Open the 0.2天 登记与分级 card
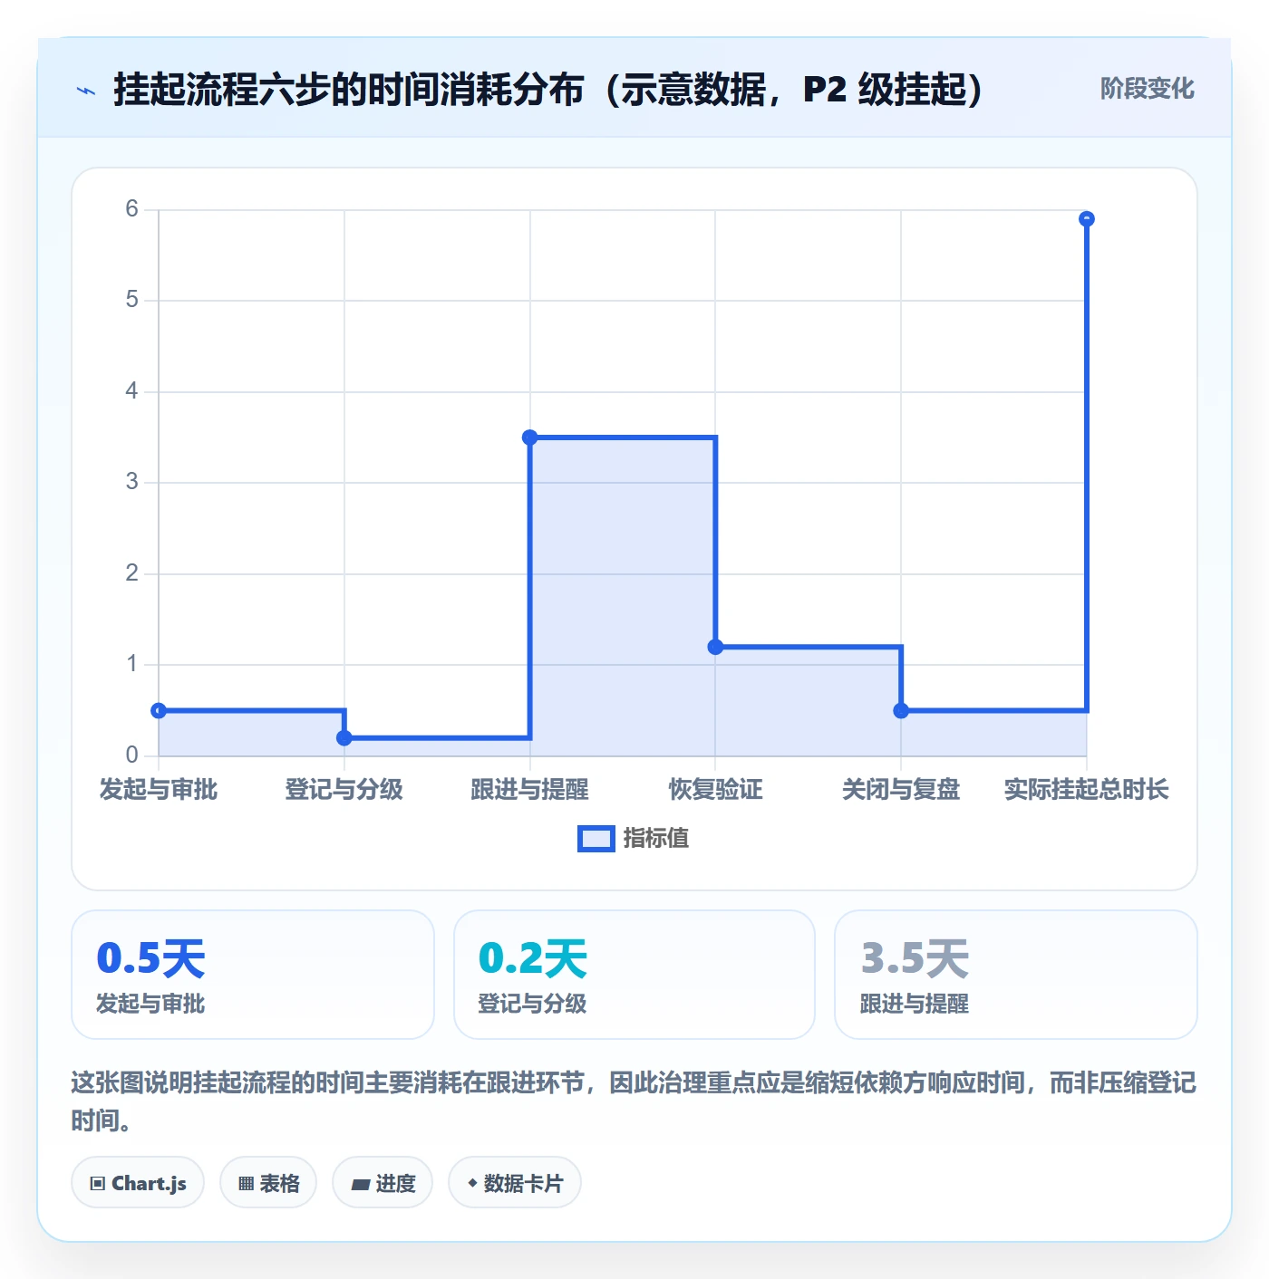This screenshot has height=1279, width=1269. [x=634, y=975]
